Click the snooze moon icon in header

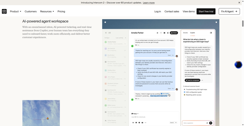[168, 33]
